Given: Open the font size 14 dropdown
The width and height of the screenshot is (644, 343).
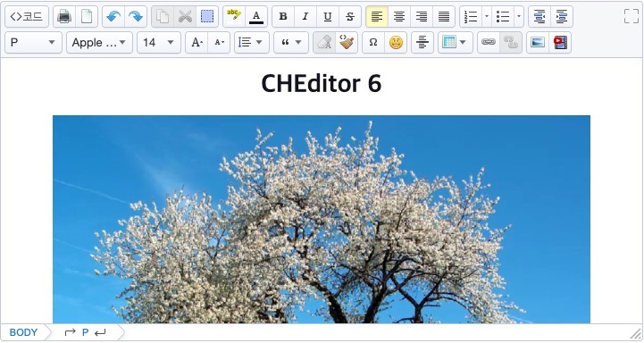Looking at the screenshot, I should coord(159,42).
